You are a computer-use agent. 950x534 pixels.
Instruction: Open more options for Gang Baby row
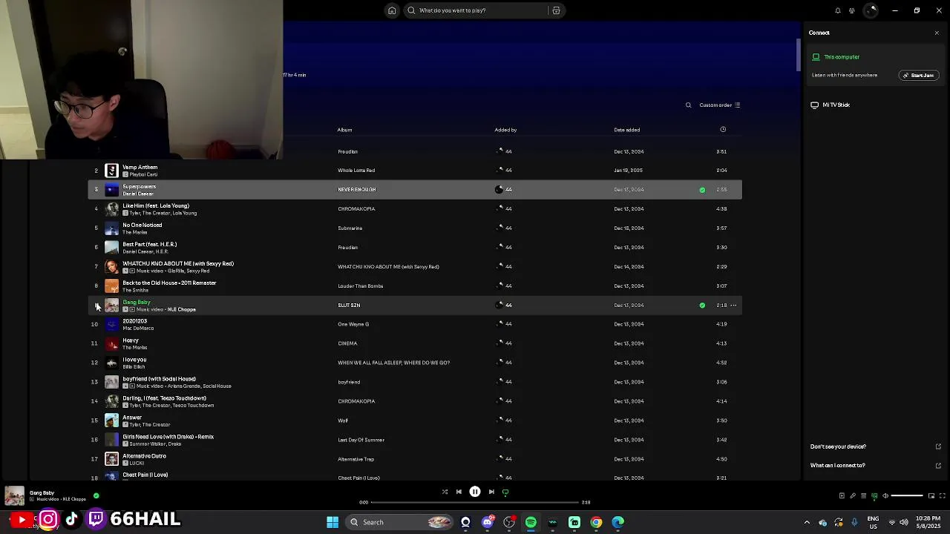pos(733,306)
